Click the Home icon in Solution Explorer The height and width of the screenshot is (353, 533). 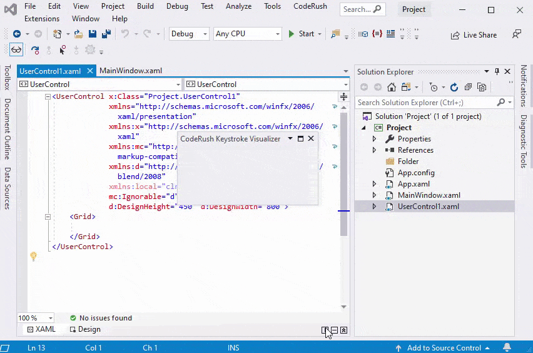390,88
